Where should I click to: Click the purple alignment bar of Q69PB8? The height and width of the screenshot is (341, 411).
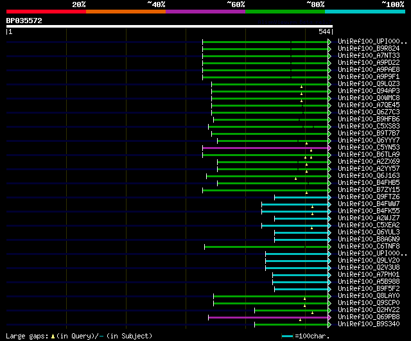(x=268, y=318)
